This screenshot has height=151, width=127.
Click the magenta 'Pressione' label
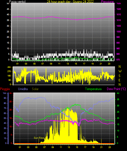pyautogui.click(x=107, y=2)
